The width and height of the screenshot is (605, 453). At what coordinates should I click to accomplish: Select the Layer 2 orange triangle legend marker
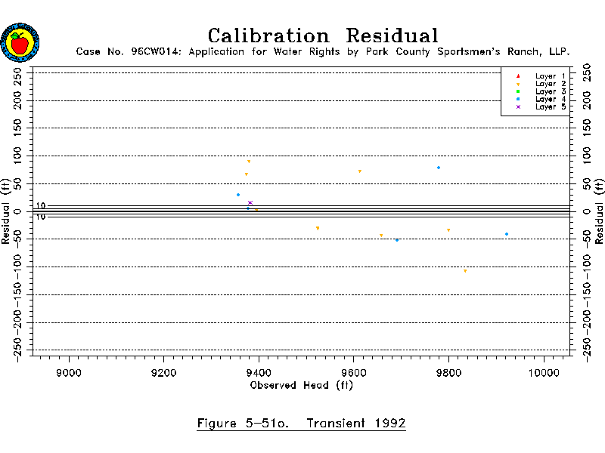click(x=518, y=84)
